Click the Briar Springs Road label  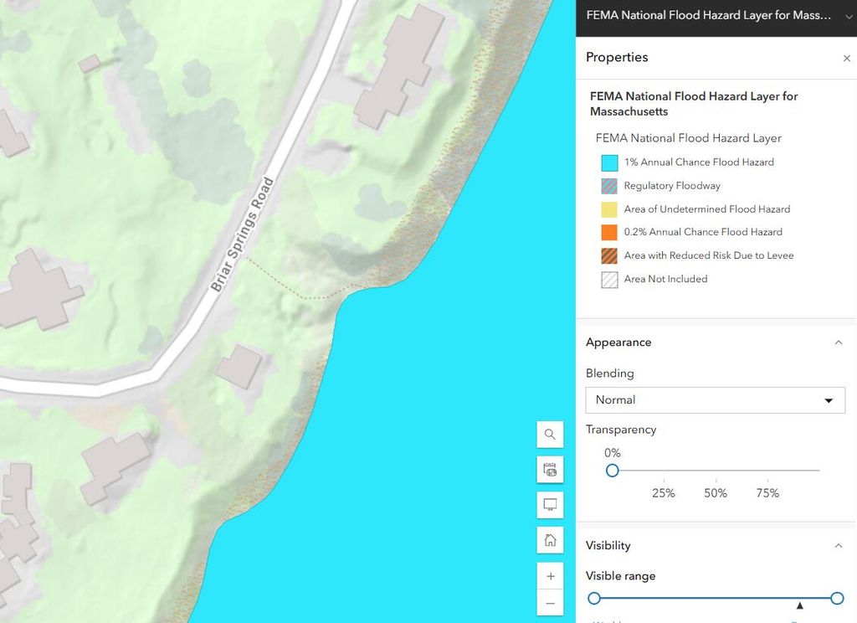point(242,234)
